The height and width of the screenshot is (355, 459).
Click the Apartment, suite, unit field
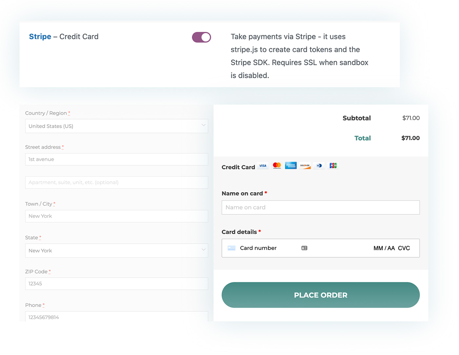tap(116, 183)
